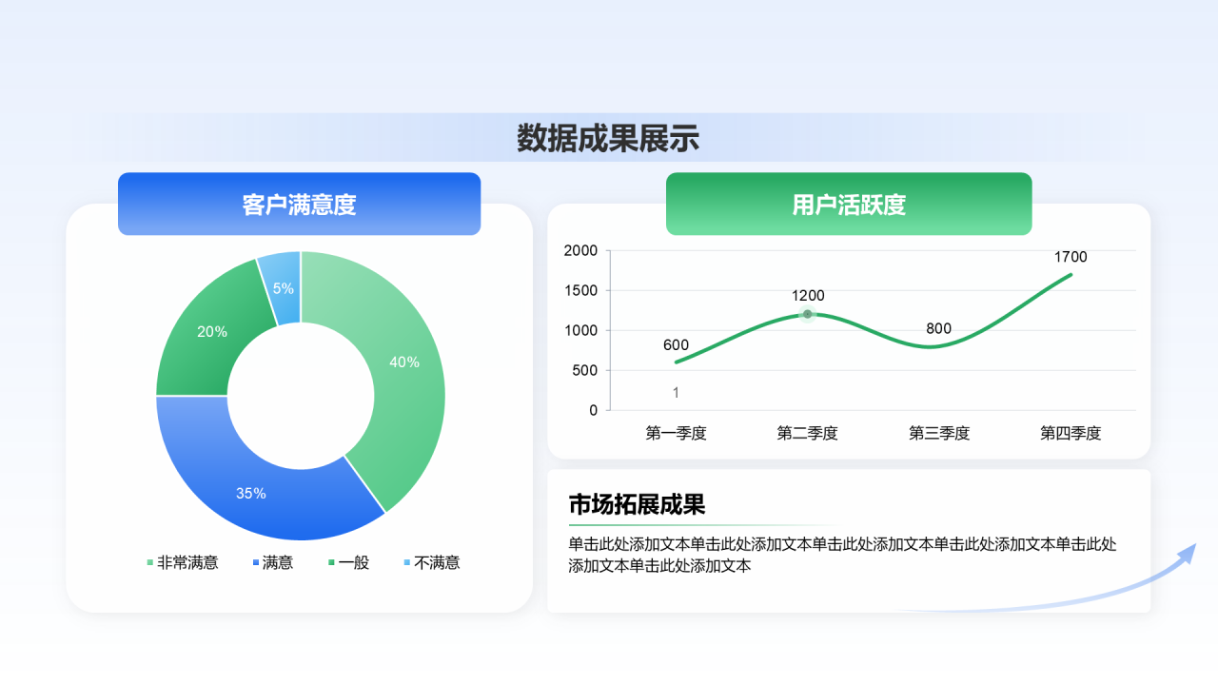This screenshot has width=1218, height=685.
Task: Click the 1000 y-axis label
Action: tap(580, 330)
